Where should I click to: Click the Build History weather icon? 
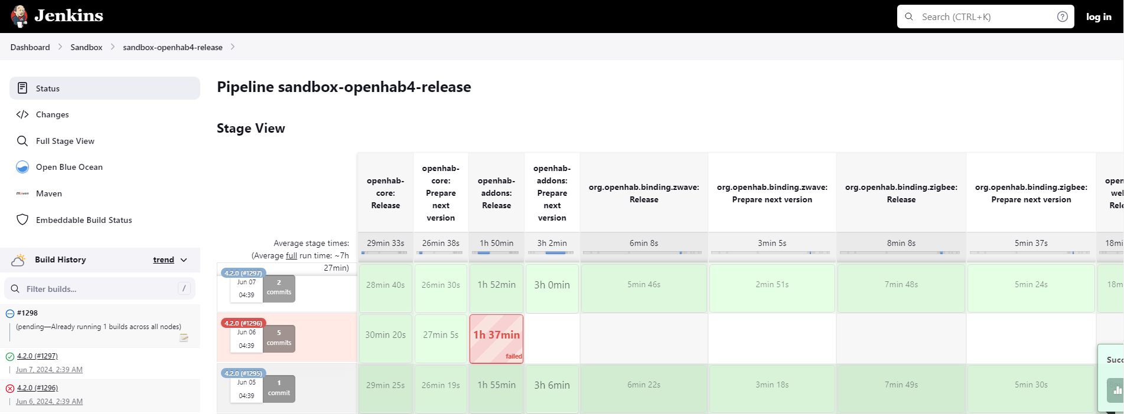click(19, 259)
